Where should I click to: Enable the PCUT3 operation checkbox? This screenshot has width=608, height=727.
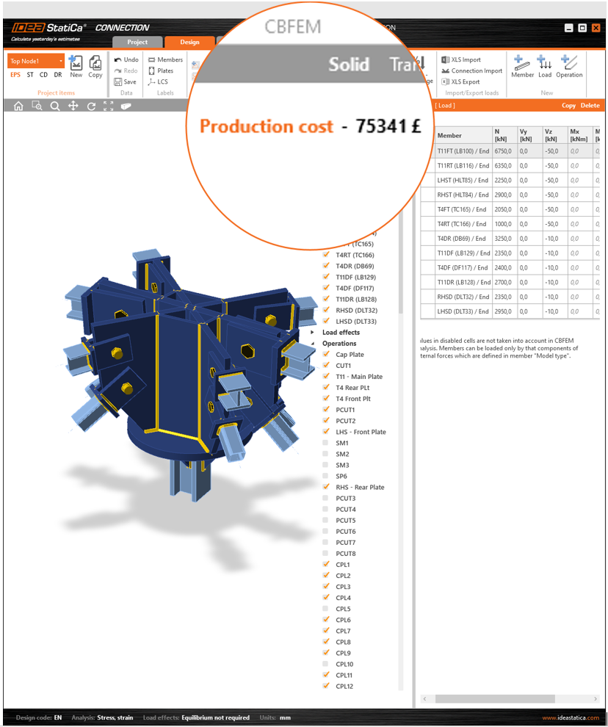tap(325, 498)
